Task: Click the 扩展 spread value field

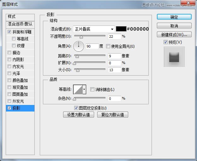Action: pos(115,63)
